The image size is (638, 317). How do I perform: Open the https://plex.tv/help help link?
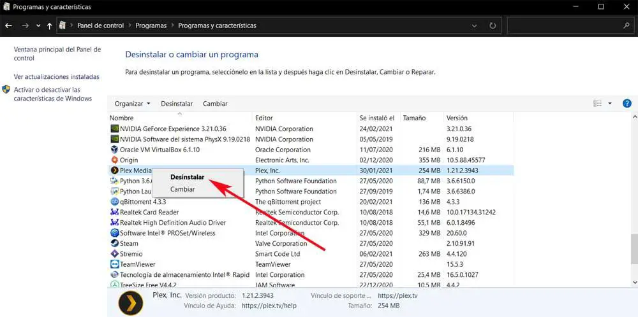(269, 306)
